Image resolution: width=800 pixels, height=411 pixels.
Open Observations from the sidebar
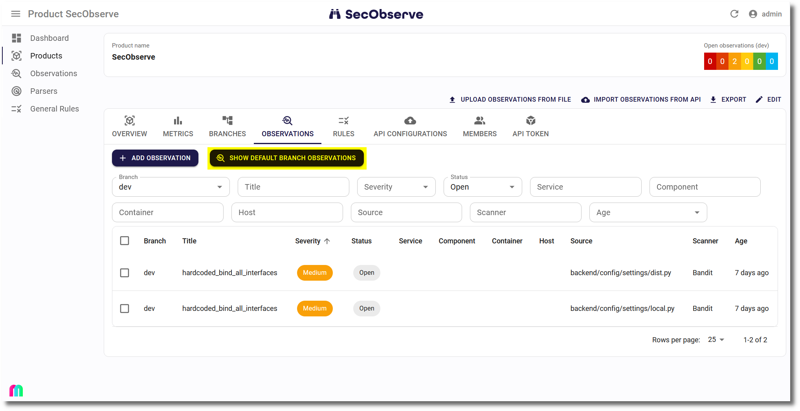point(53,73)
